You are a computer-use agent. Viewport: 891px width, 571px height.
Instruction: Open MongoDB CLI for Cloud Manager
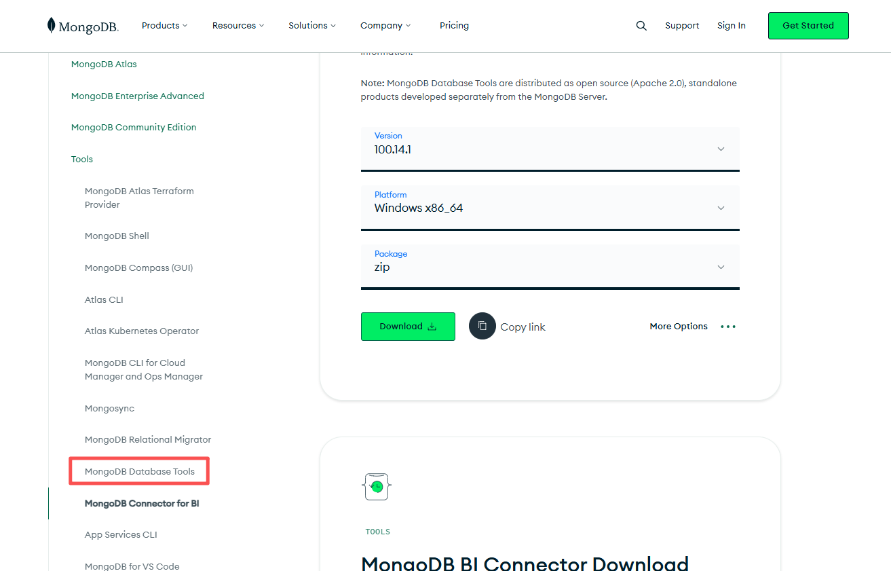click(144, 370)
